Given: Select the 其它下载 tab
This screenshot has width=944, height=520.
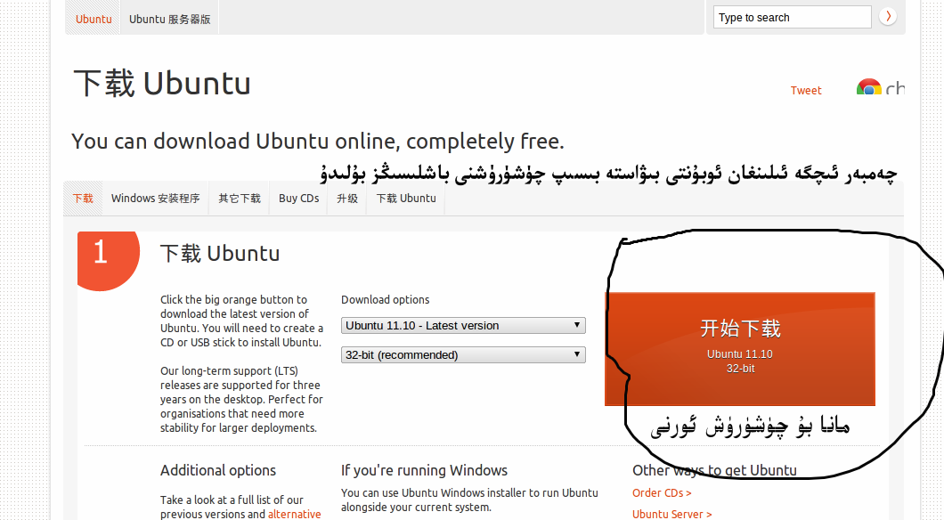Looking at the screenshot, I should click(239, 198).
